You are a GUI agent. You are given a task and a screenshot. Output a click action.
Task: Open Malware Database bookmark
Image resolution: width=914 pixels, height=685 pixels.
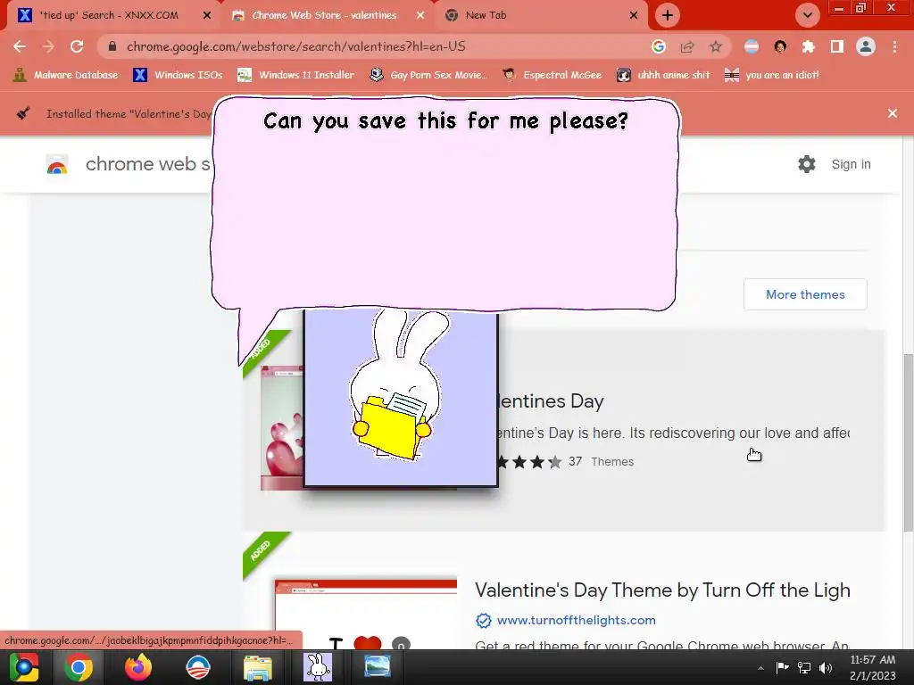[65, 75]
